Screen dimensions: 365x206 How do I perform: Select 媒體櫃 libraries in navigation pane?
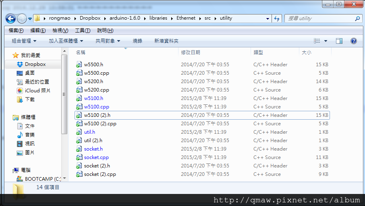click(24, 117)
